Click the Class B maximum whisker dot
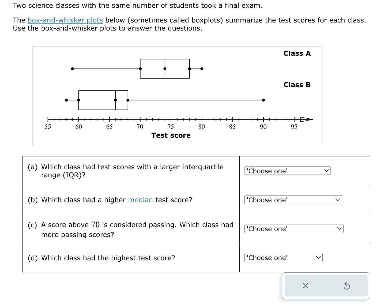 [x=263, y=100]
